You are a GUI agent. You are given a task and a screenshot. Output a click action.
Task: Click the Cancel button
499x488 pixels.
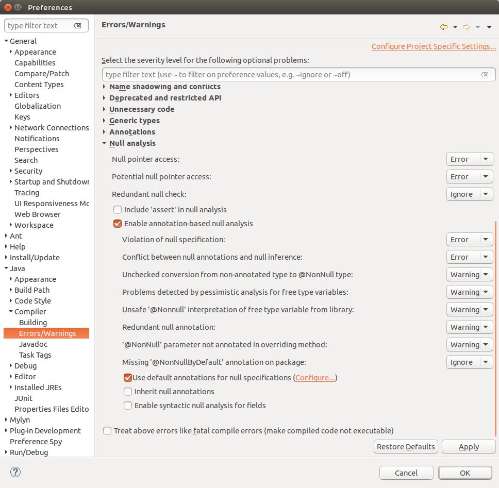click(406, 473)
